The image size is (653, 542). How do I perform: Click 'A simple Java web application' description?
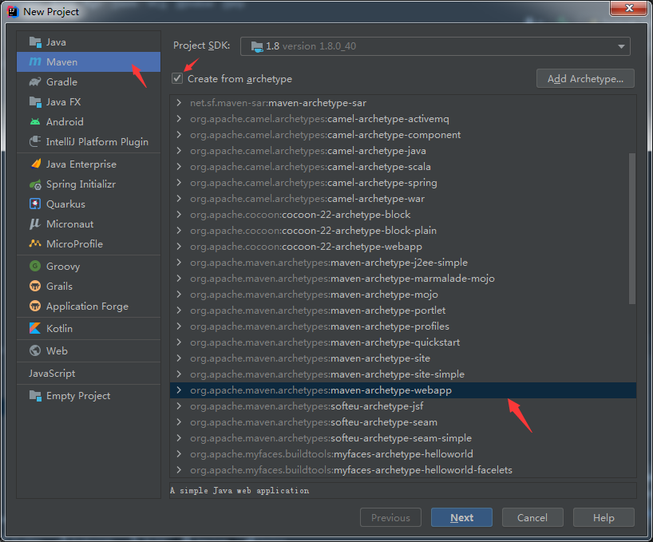239,490
